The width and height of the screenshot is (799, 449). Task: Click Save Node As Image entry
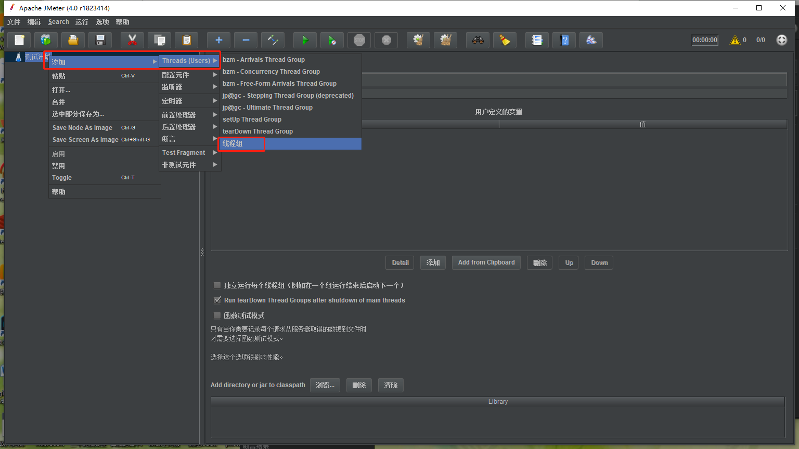(104, 128)
